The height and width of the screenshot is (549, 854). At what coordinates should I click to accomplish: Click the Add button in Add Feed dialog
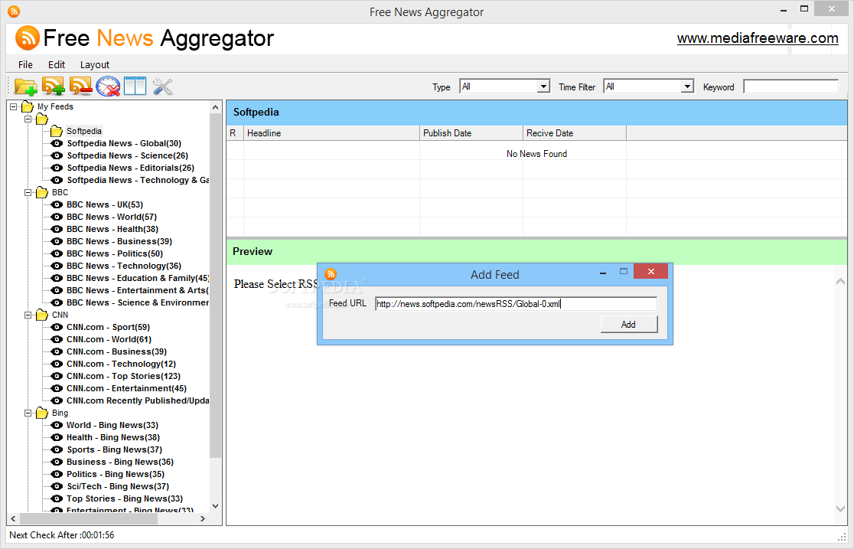point(629,325)
